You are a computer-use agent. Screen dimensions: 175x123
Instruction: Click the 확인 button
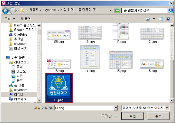click(132, 116)
